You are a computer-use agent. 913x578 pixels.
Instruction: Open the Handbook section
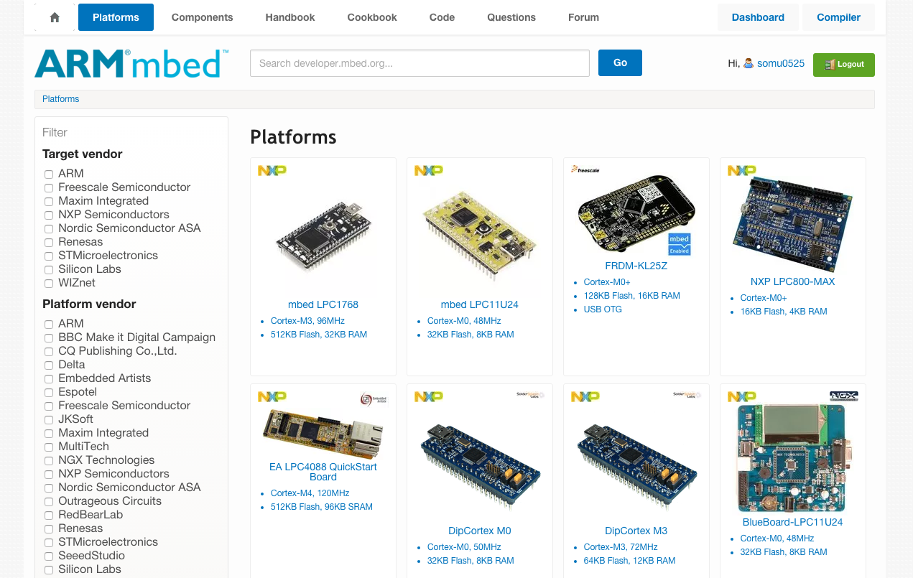[x=289, y=17]
